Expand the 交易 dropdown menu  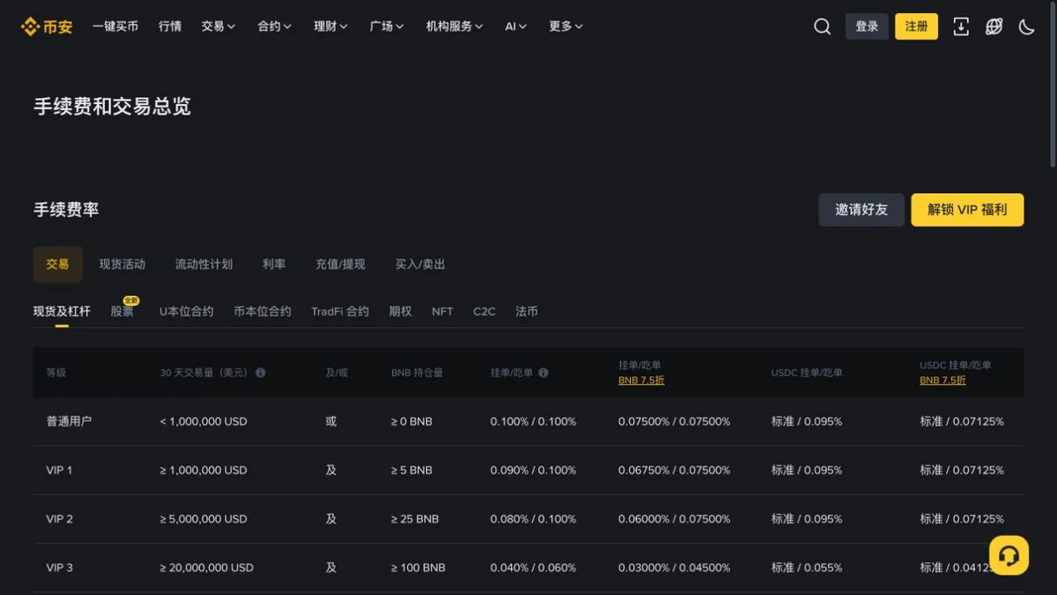pyautogui.click(x=218, y=26)
